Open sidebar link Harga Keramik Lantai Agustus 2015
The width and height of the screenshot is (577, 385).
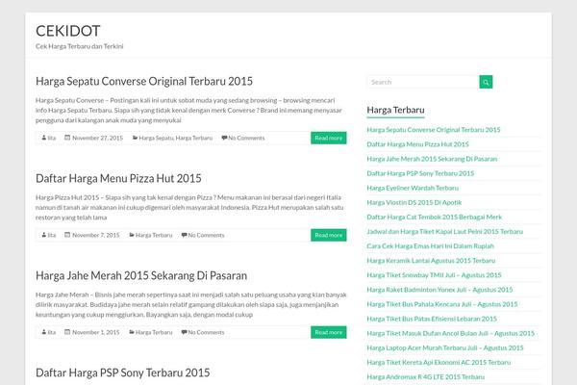pos(431,261)
